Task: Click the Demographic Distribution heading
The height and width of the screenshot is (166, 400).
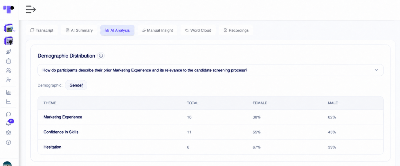Action: coord(66,56)
